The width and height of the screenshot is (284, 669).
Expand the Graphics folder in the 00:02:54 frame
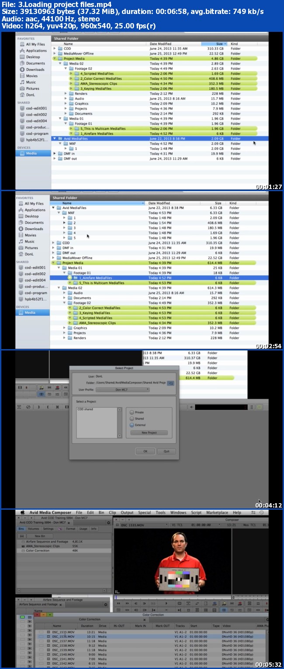64,328
